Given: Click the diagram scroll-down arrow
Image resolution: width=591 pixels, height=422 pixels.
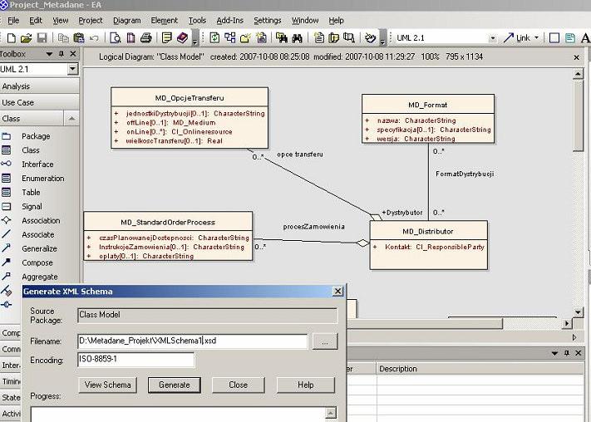Looking at the screenshot, I should coord(579,312).
